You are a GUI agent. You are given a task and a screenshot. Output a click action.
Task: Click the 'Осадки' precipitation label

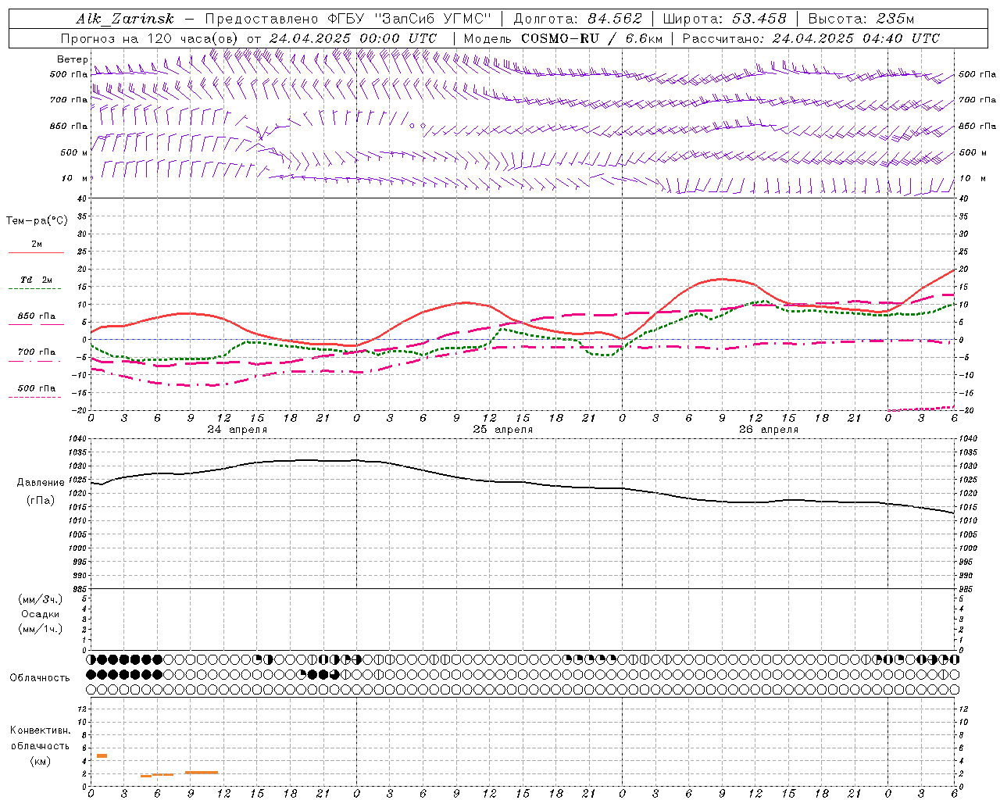pos(40,614)
